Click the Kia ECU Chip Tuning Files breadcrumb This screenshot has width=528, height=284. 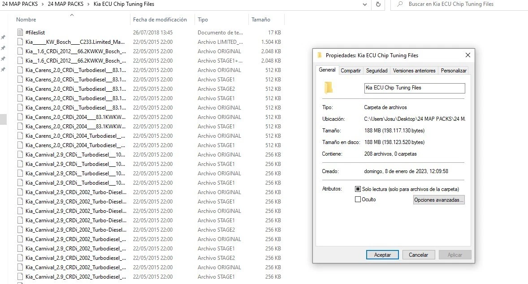pyautogui.click(x=124, y=4)
